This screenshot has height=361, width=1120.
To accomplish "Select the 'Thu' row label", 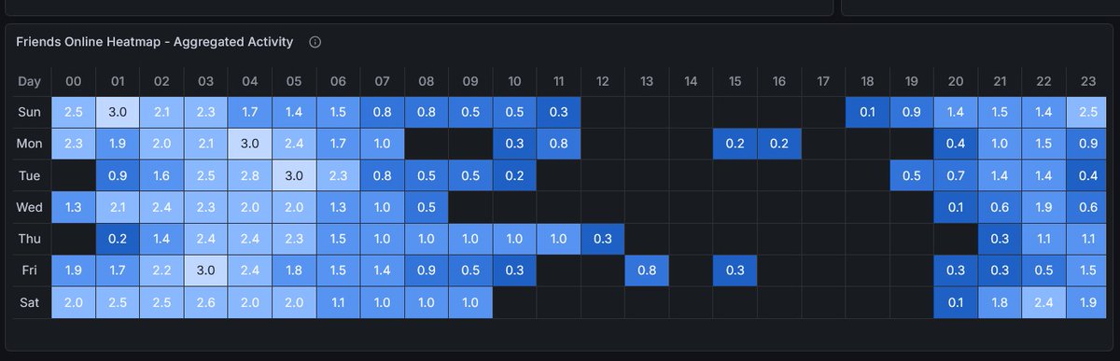I will (30, 239).
